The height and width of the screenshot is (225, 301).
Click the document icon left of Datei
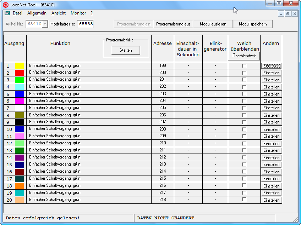pos(7,13)
